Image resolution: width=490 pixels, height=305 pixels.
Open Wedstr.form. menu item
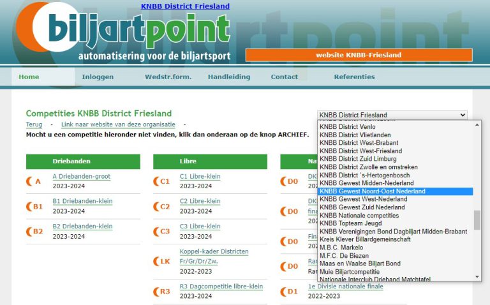(168, 77)
